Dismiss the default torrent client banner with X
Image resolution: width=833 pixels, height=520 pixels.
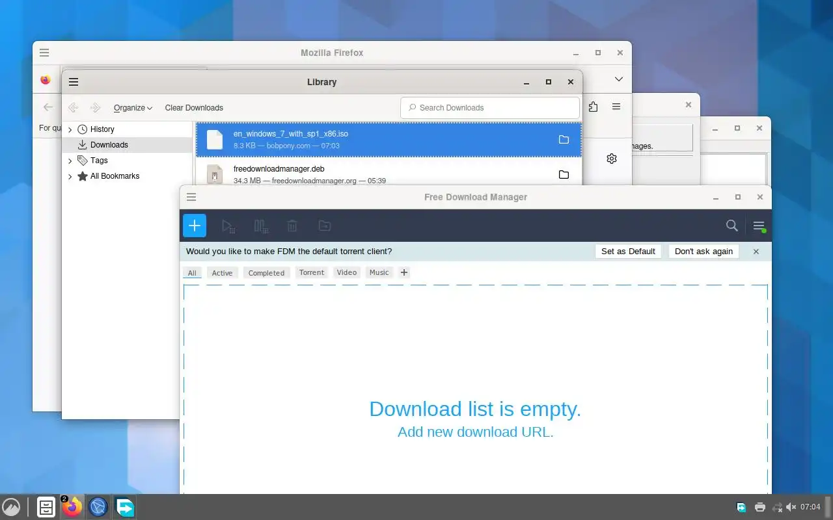756,252
